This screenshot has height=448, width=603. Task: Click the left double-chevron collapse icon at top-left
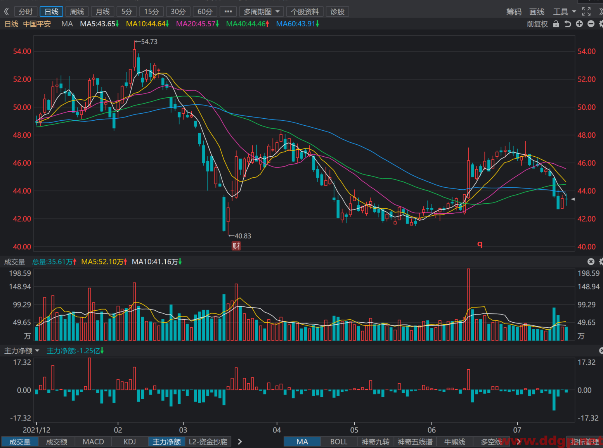[6, 12]
